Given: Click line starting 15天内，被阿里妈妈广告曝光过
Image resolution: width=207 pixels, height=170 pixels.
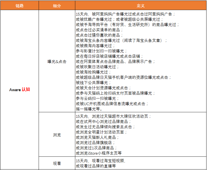Looking at the screenshot, I should click(x=125, y=14).
